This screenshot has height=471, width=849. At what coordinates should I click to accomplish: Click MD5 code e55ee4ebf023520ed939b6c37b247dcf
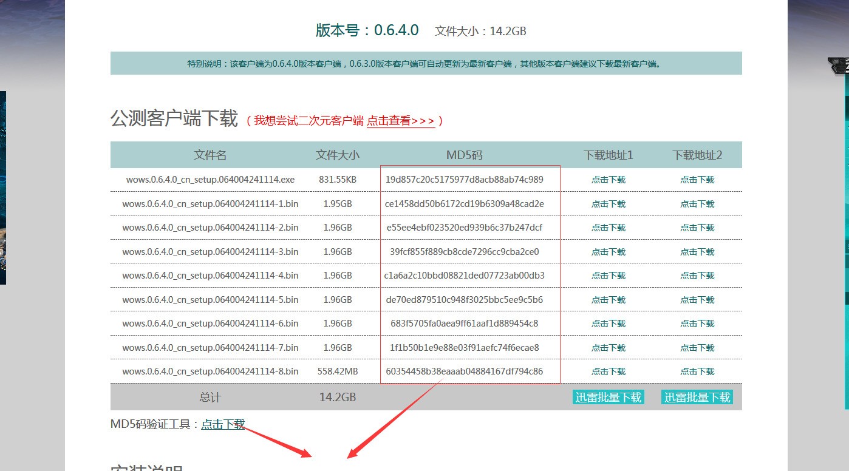point(465,228)
